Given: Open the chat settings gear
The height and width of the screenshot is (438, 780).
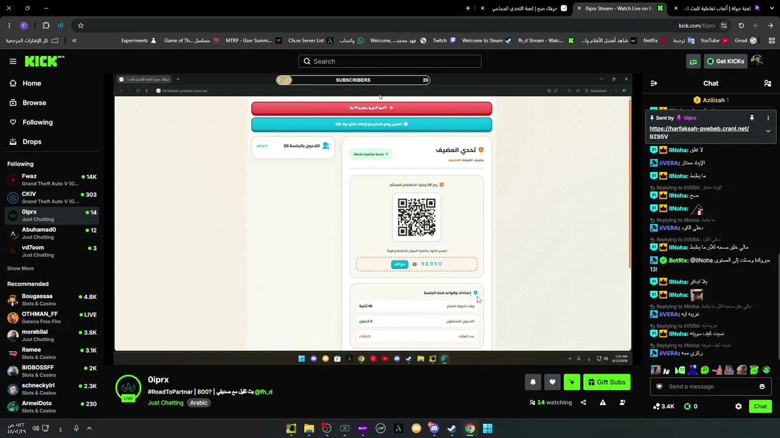Looking at the screenshot, I should 739,406.
